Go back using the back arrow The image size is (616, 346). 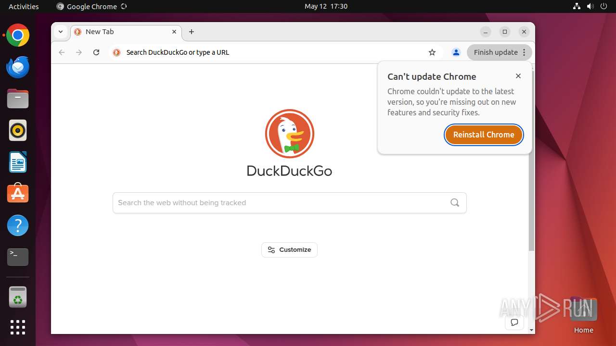coord(62,52)
